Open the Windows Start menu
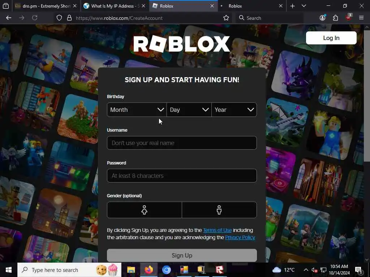 point(9,270)
